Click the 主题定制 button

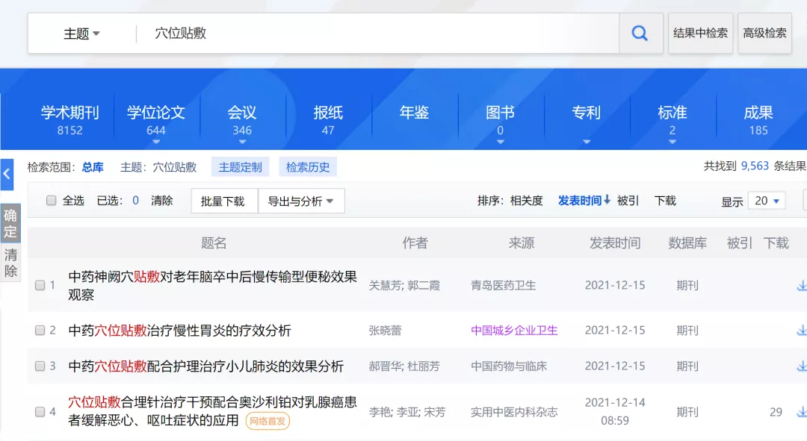(241, 167)
